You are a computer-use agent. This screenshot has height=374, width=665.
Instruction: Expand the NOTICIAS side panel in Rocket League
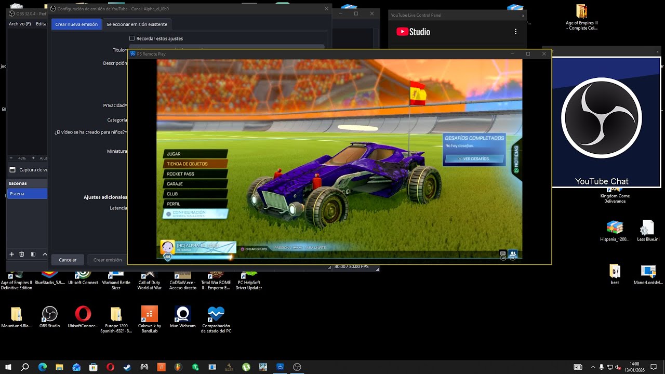coord(516,159)
